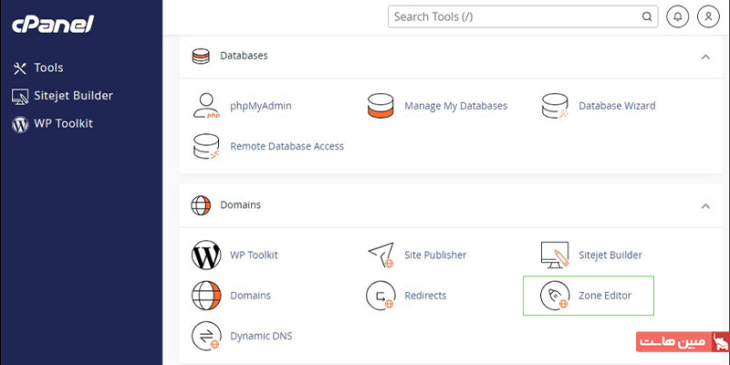The width and height of the screenshot is (730, 365).
Task: Click the Redirects icon
Action: tap(381, 295)
